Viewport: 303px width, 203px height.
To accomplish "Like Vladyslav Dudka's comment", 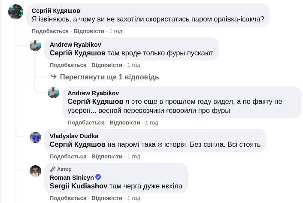I will click(68, 157).
